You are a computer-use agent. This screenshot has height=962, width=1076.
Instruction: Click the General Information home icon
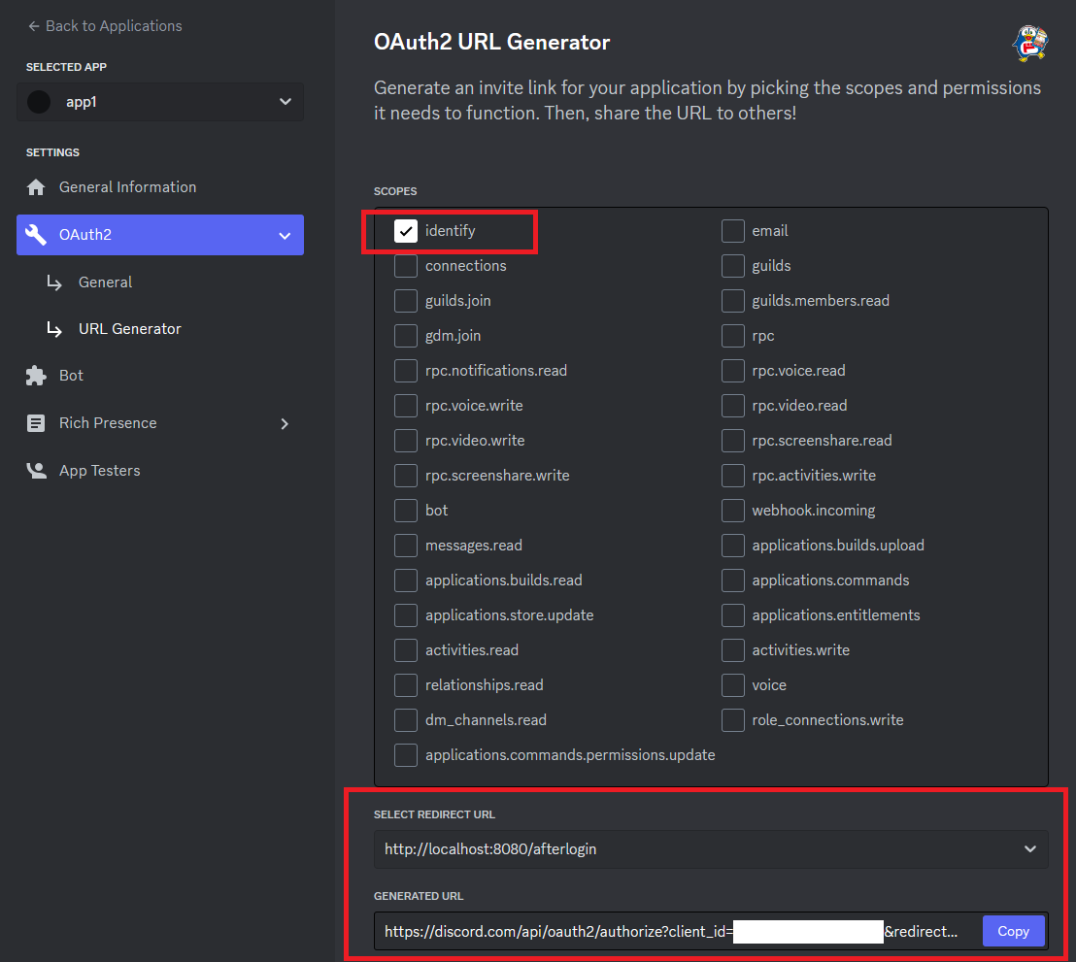(x=36, y=186)
